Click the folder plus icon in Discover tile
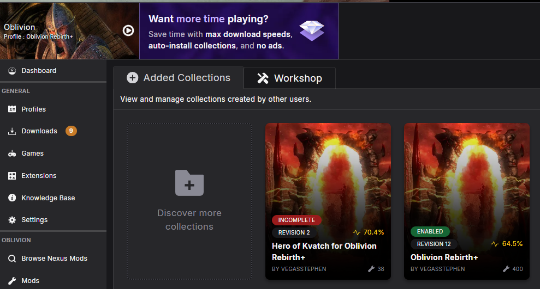This screenshot has height=289, width=540. click(189, 183)
